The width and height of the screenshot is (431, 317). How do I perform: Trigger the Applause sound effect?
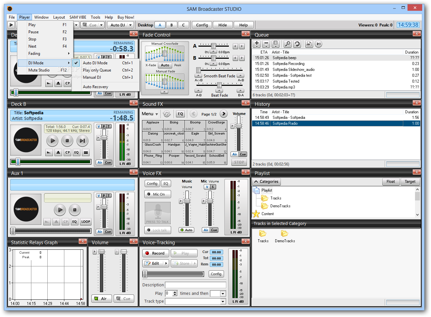coord(153,126)
